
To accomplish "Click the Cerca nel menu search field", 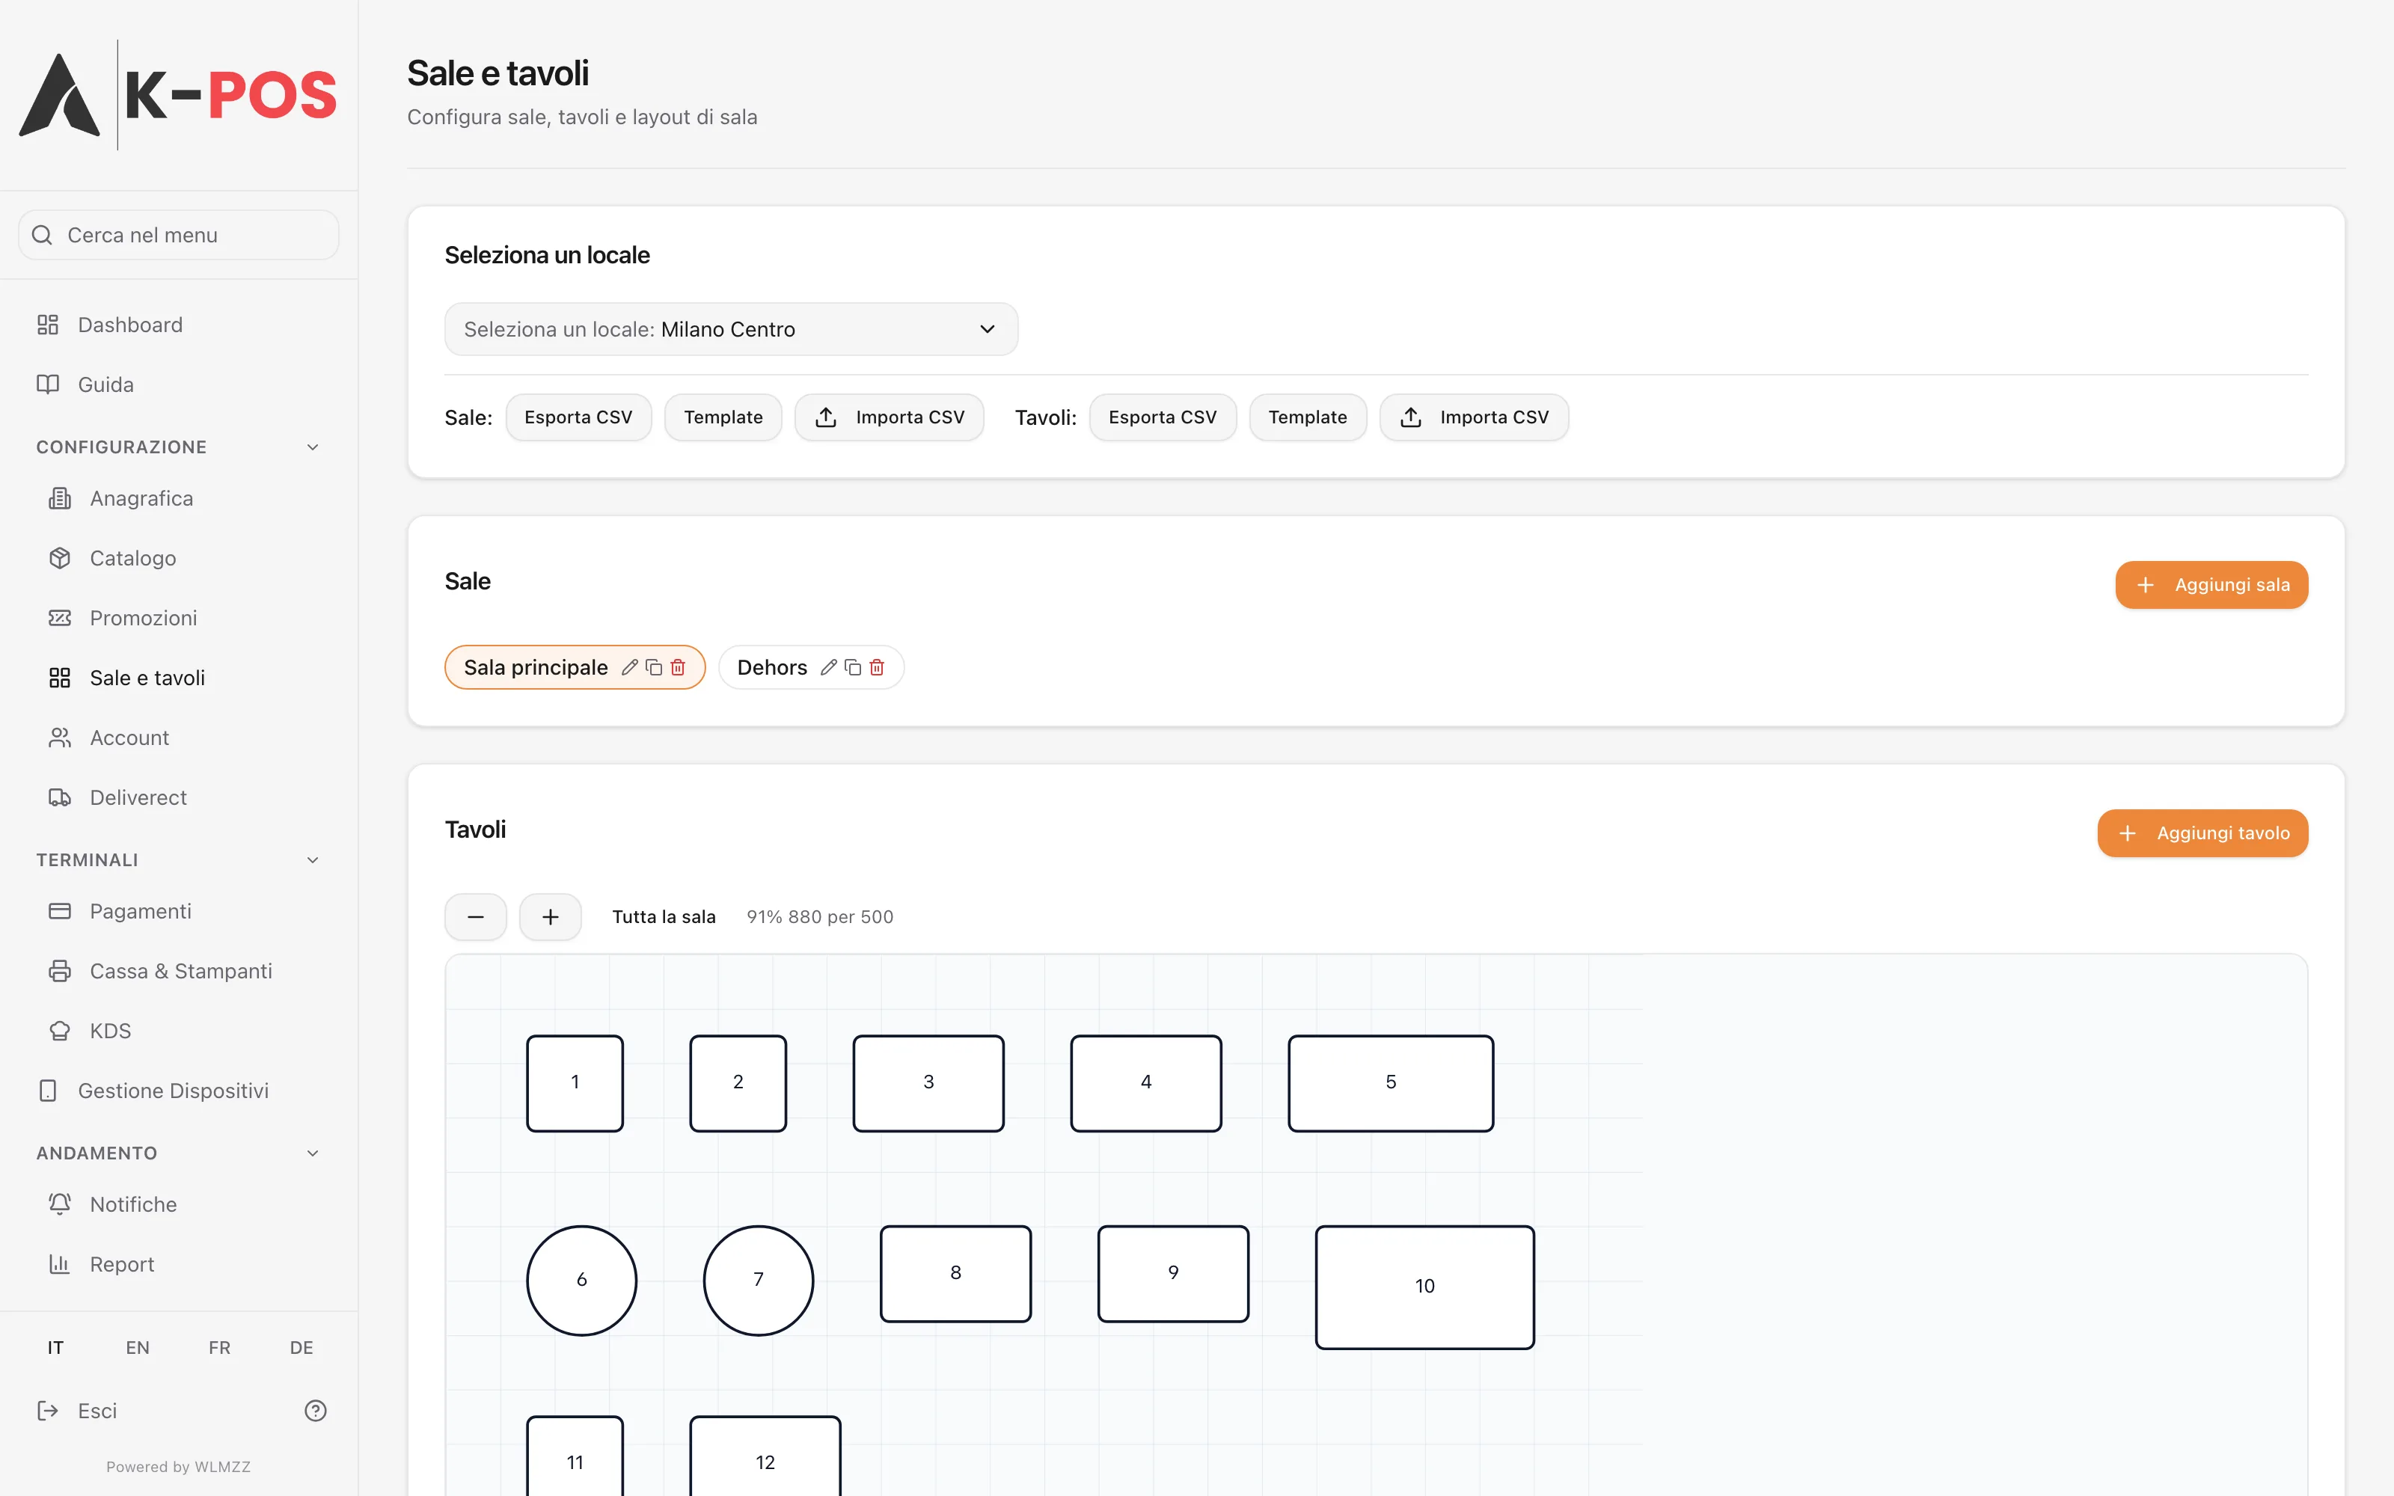I will 178,236.
